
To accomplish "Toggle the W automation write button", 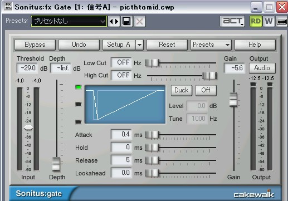I will (x=269, y=21).
